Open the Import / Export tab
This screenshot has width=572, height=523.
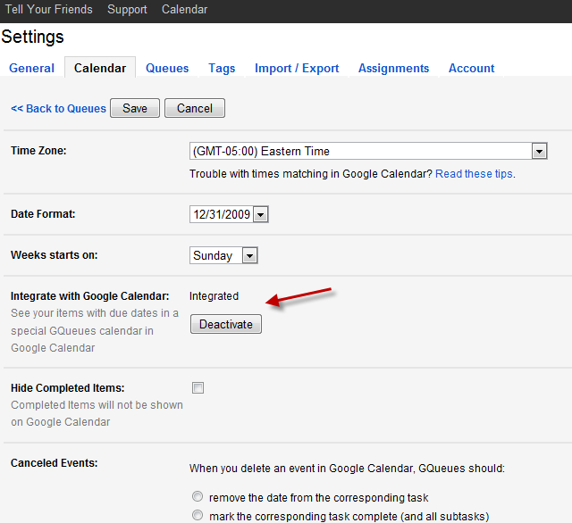click(x=297, y=69)
